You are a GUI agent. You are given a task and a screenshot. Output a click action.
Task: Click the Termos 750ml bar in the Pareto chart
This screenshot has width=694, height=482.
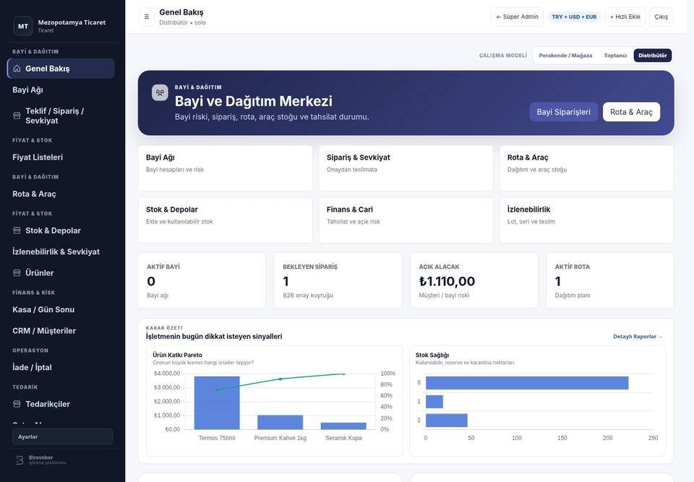pyautogui.click(x=217, y=403)
